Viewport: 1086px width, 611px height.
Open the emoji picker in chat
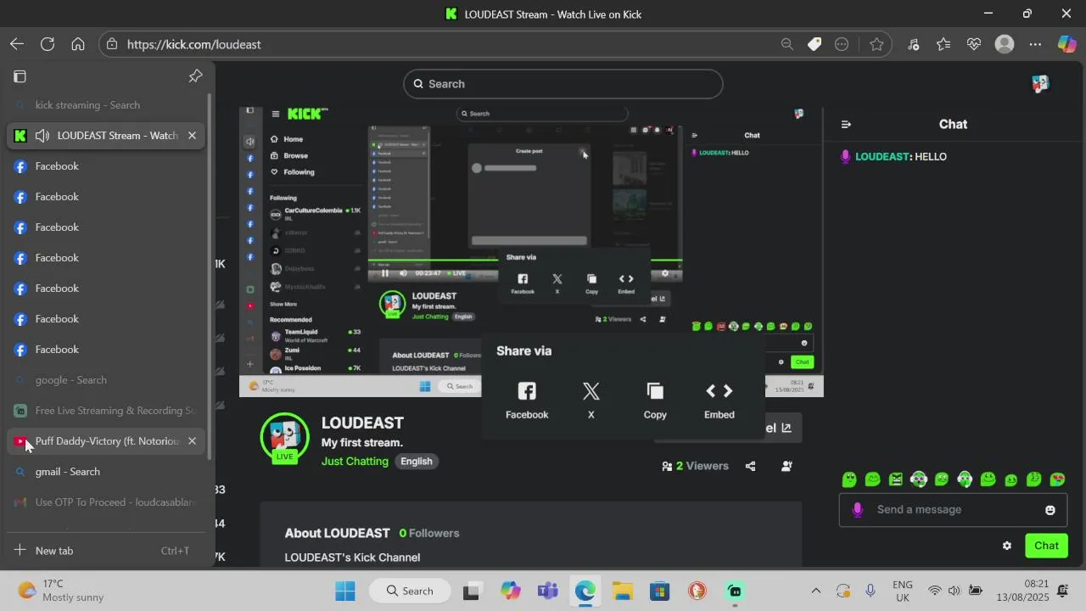1050,510
